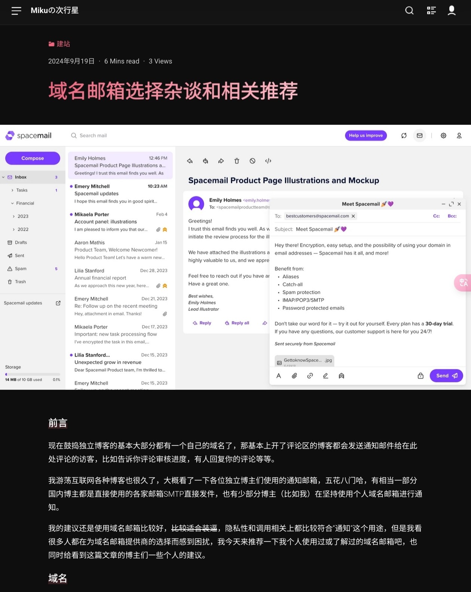Click the Spacemail profile icon
471x592 pixels.
[459, 136]
